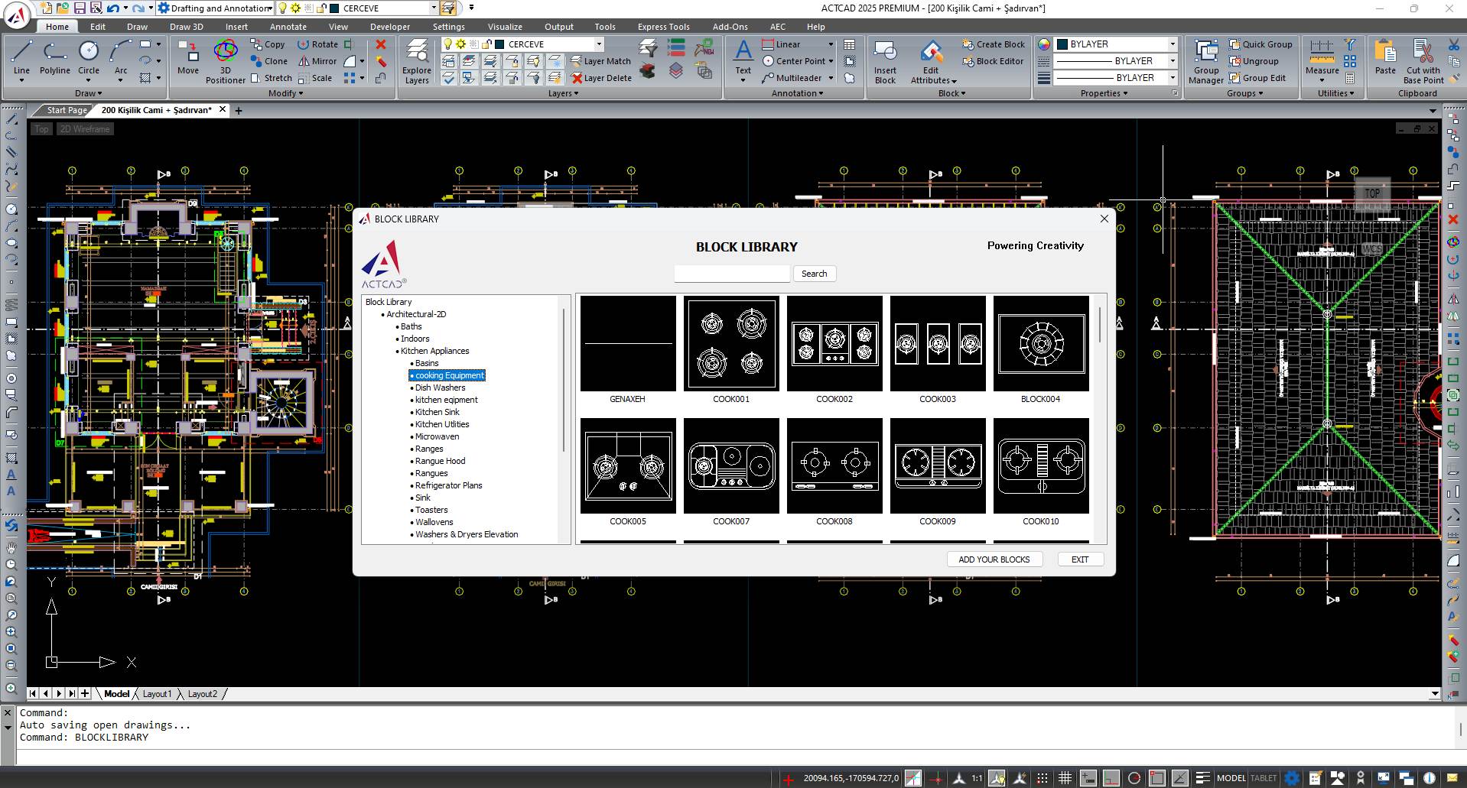This screenshot has width=1467, height=788.
Task: Switch to the Layout1 tab
Action: (x=157, y=694)
